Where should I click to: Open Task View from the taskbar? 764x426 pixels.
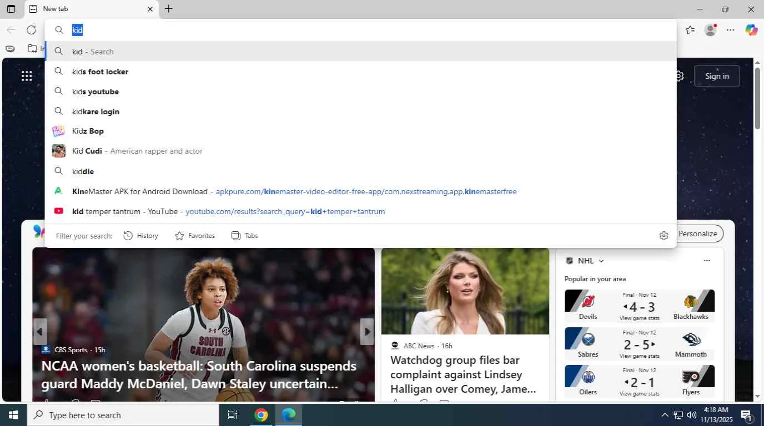point(233,415)
